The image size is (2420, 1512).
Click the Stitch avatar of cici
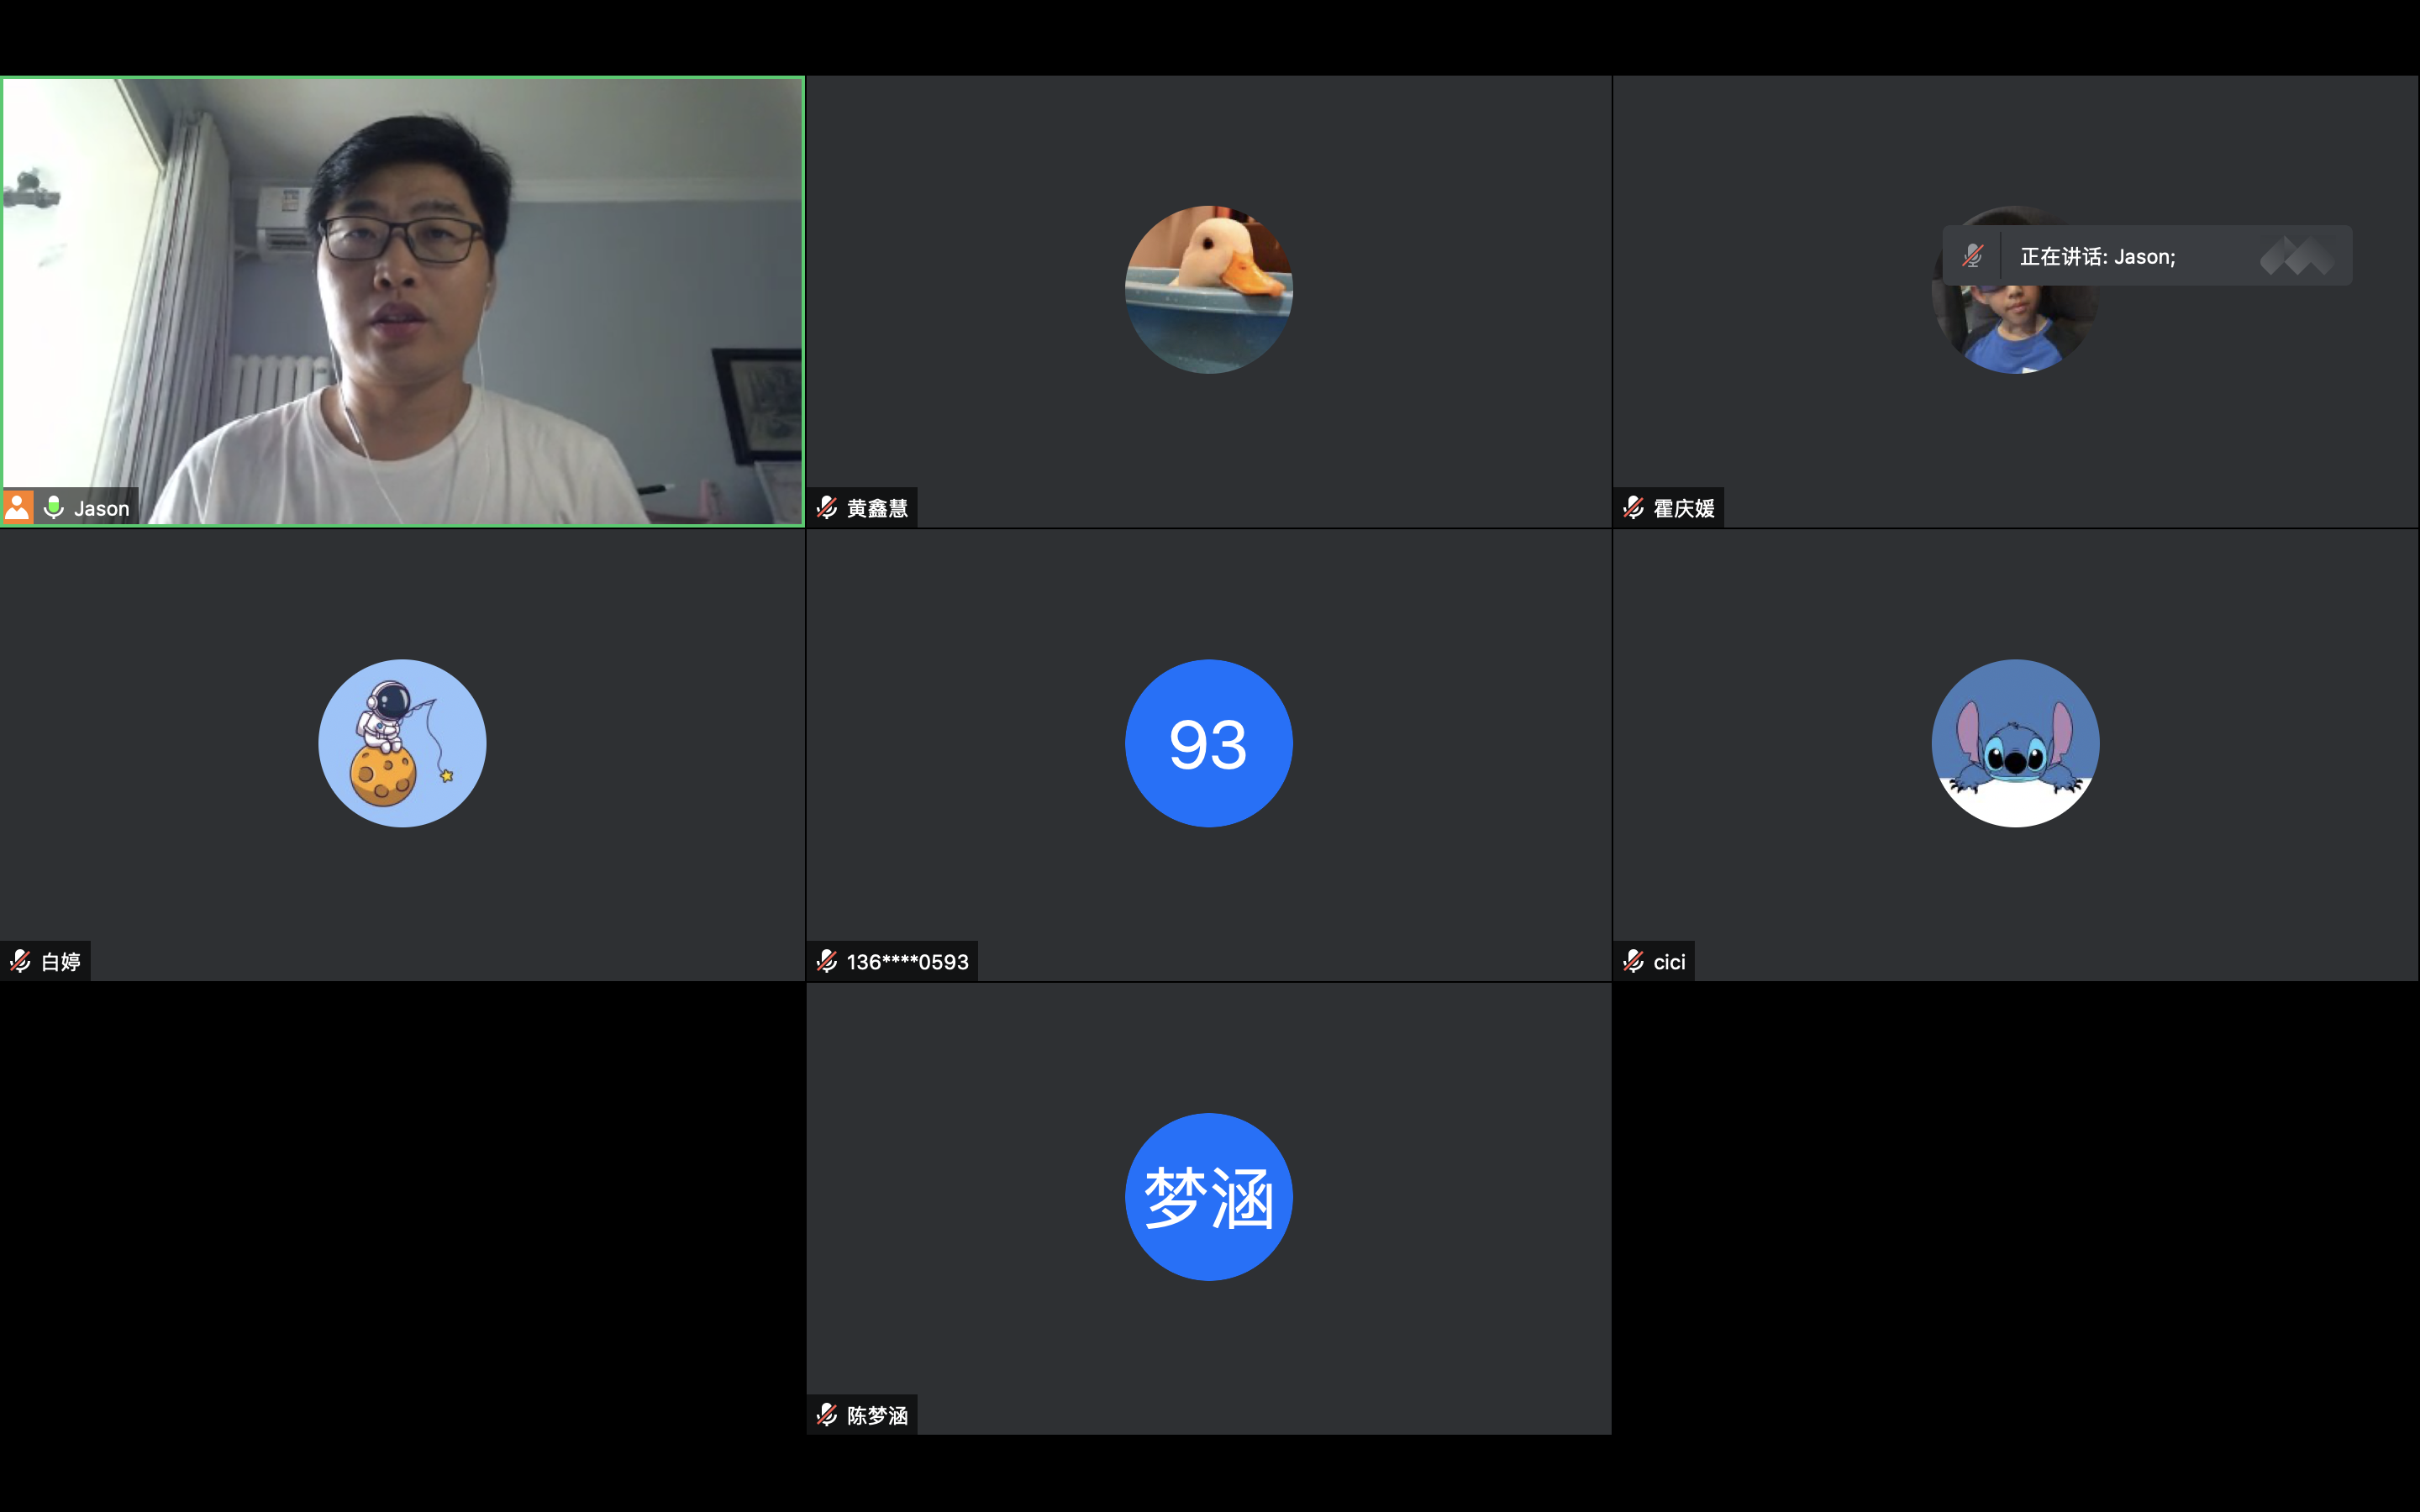[2015, 743]
